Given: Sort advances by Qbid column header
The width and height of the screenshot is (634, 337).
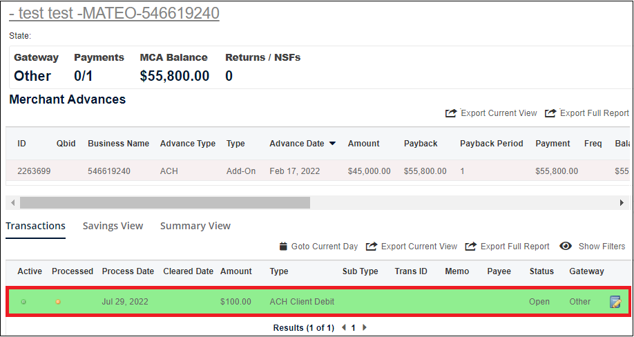Looking at the screenshot, I should pyautogui.click(x=66, y=144).
